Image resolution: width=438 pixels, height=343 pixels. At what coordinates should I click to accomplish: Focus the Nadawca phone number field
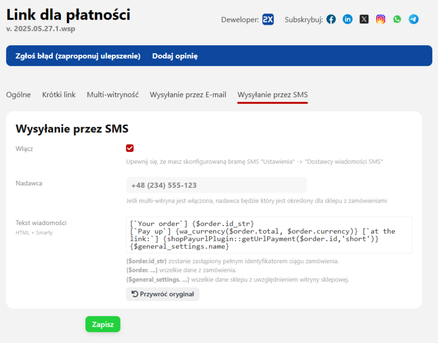point(217,185)
